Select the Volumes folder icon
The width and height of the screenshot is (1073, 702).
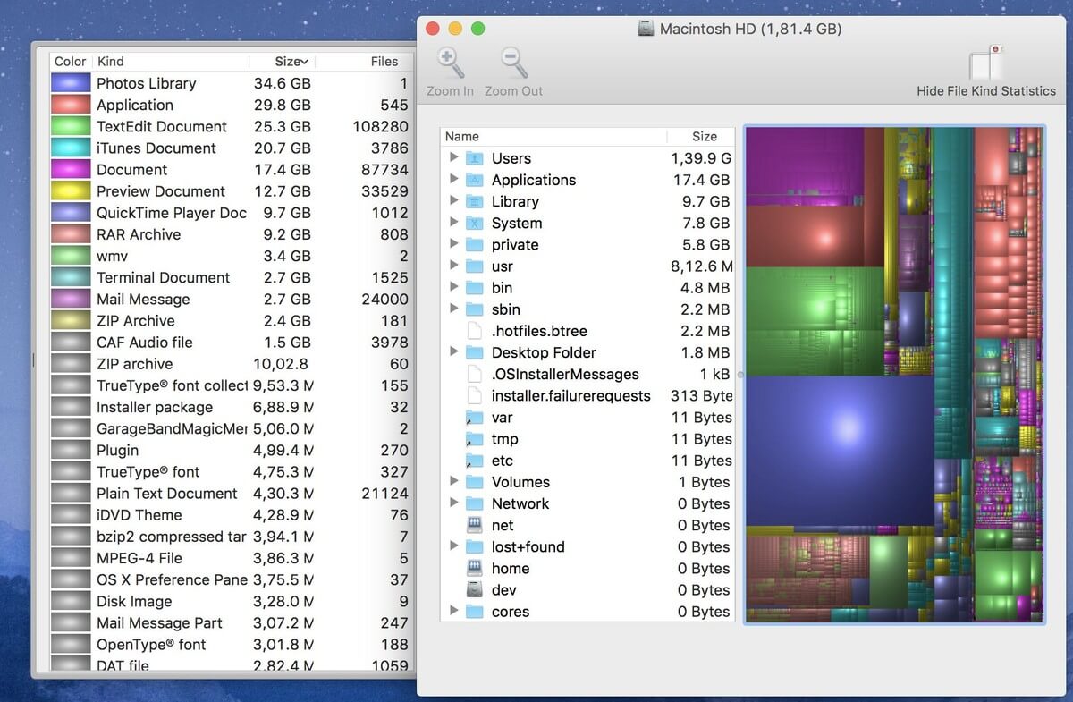pyautogui.click(x=475, y=482)
